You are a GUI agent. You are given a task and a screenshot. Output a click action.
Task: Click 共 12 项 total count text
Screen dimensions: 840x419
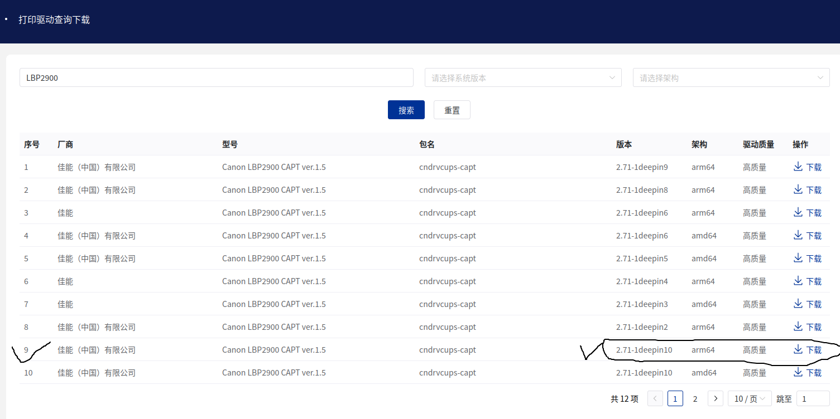(624, 399)
